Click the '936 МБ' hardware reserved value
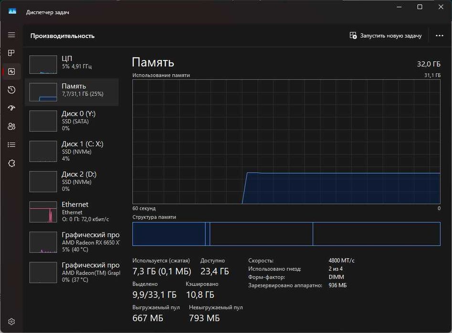Viewport: 452px width, 333px height. (337, 285)
